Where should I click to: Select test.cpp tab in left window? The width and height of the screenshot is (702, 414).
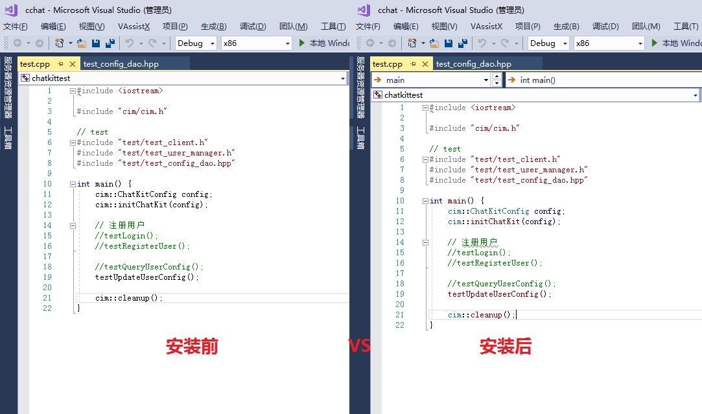coord(35,64)
